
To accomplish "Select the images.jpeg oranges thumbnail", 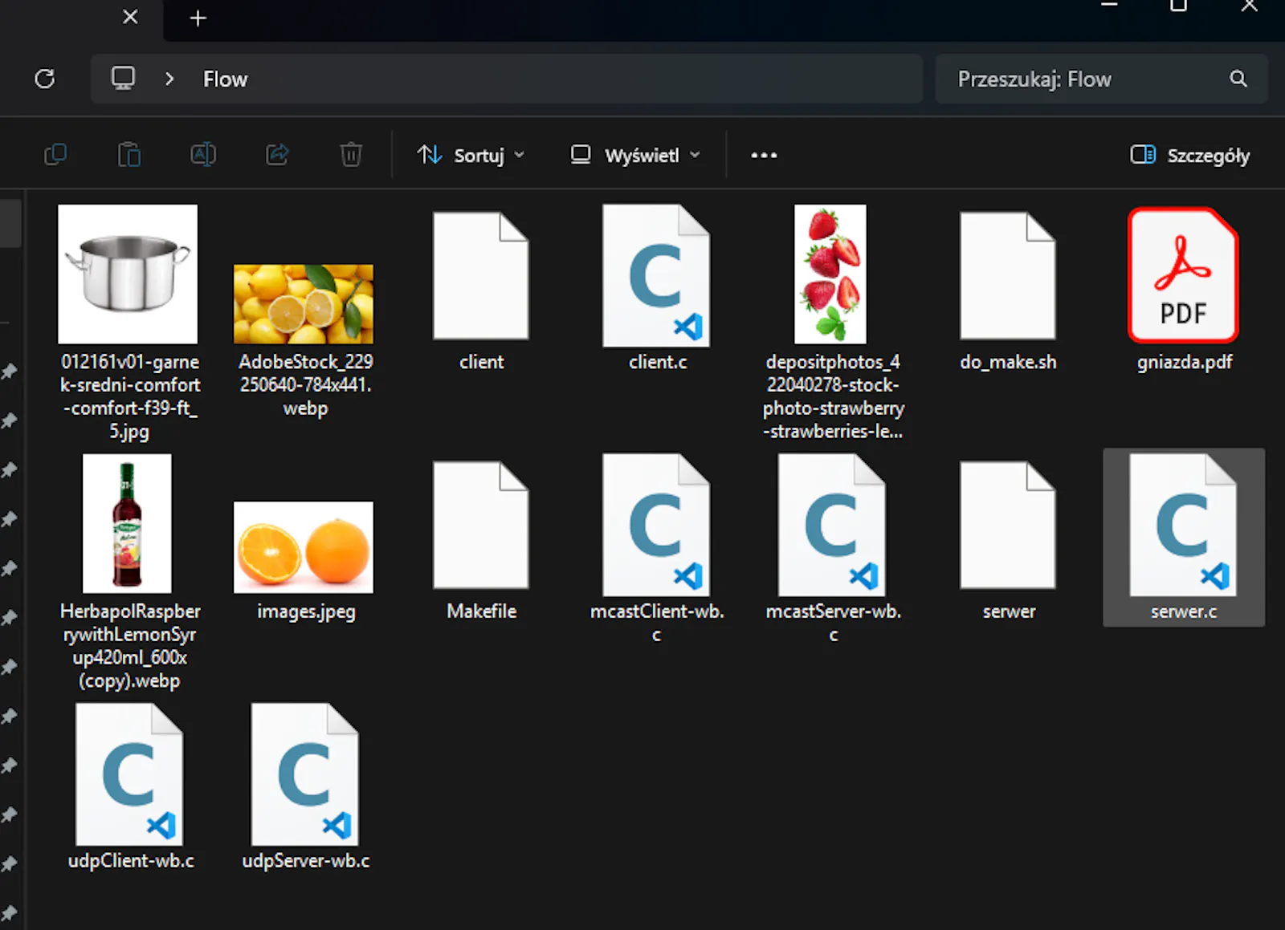I will [x=304, y=547].
